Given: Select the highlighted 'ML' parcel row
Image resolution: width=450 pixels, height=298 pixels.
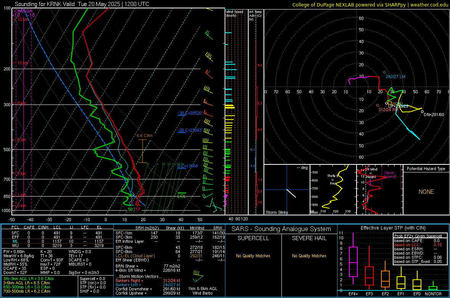Looking at the screenshot, I should [58, 241].
